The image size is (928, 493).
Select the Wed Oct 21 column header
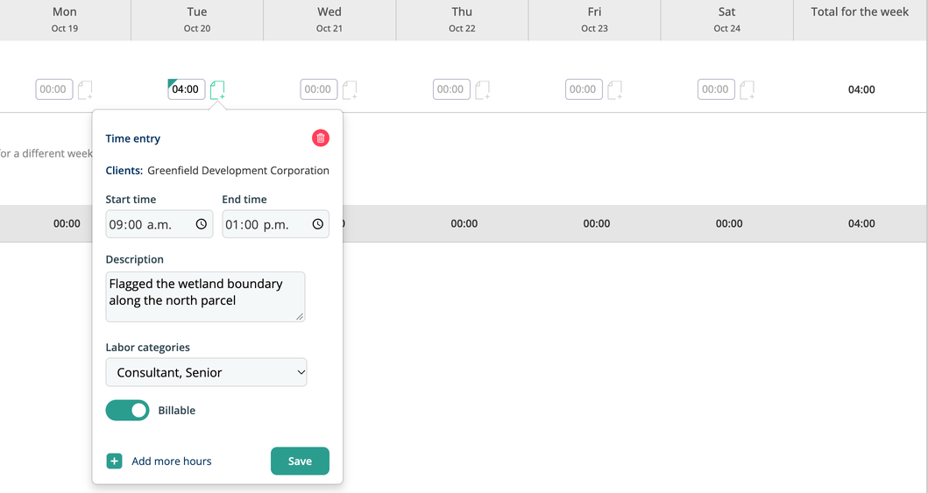(x=329, y=19)
